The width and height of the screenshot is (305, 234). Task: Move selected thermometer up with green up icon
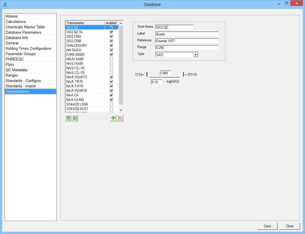(68, 118)
